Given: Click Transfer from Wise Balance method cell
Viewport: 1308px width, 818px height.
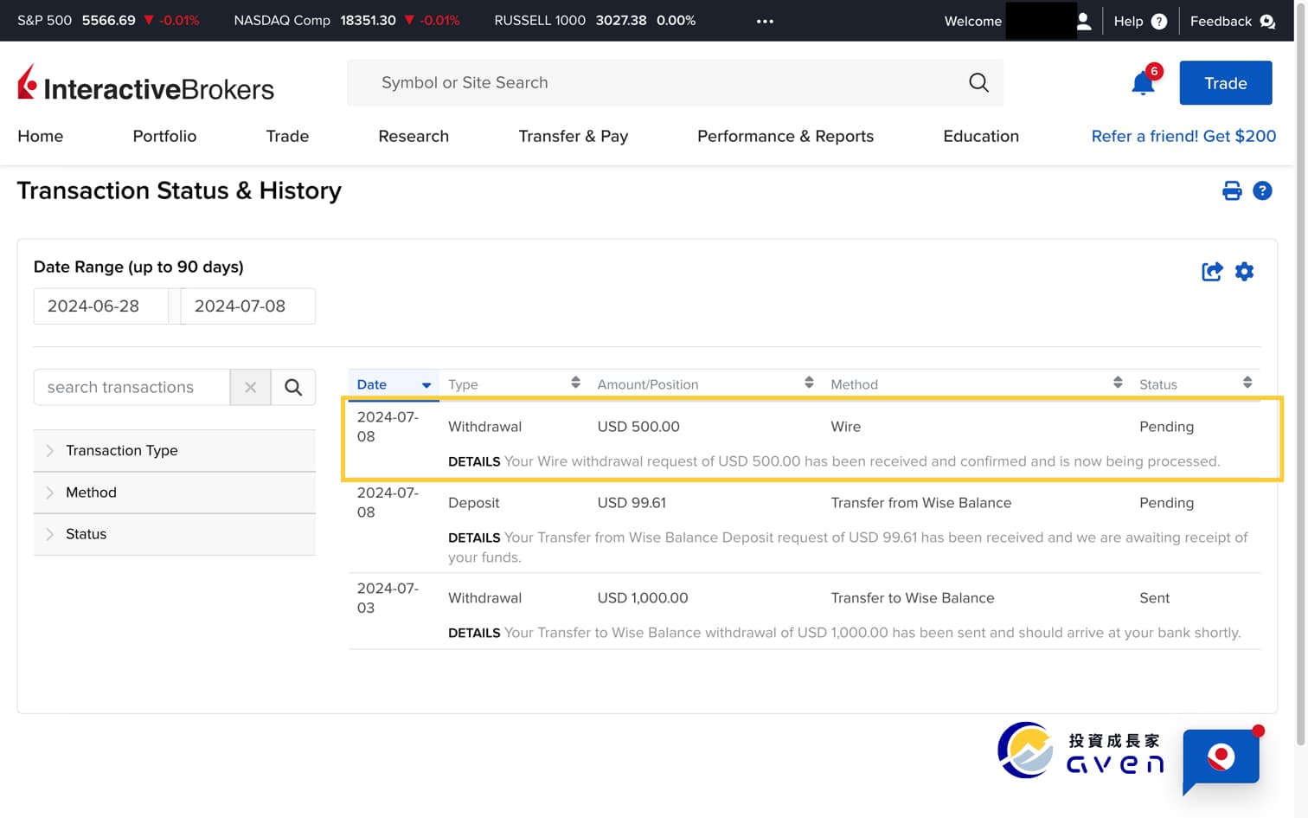Looking at the screenshot, I should (x=920, y=503).
